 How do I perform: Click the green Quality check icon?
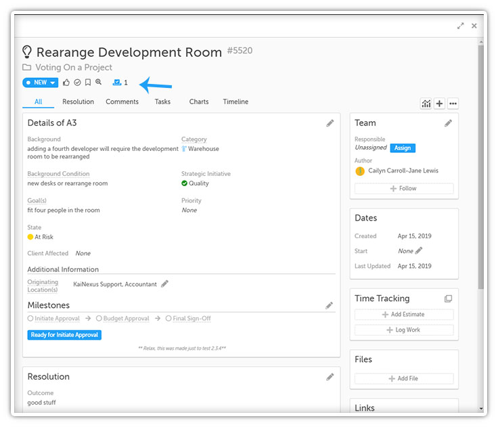(184, 183)
